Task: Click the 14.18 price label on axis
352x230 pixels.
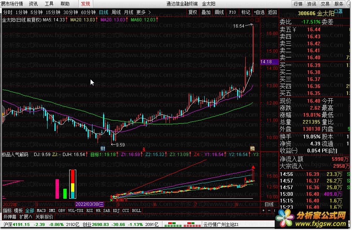Action: 269,62
